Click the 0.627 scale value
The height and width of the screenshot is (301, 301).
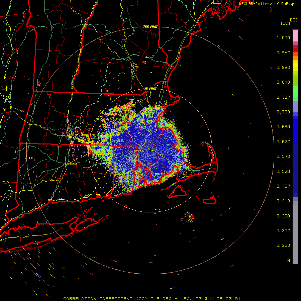[283, 142]
